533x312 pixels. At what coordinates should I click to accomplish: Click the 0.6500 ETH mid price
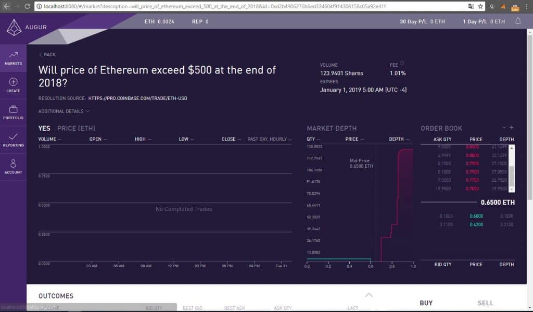click(x=498, y=203)
